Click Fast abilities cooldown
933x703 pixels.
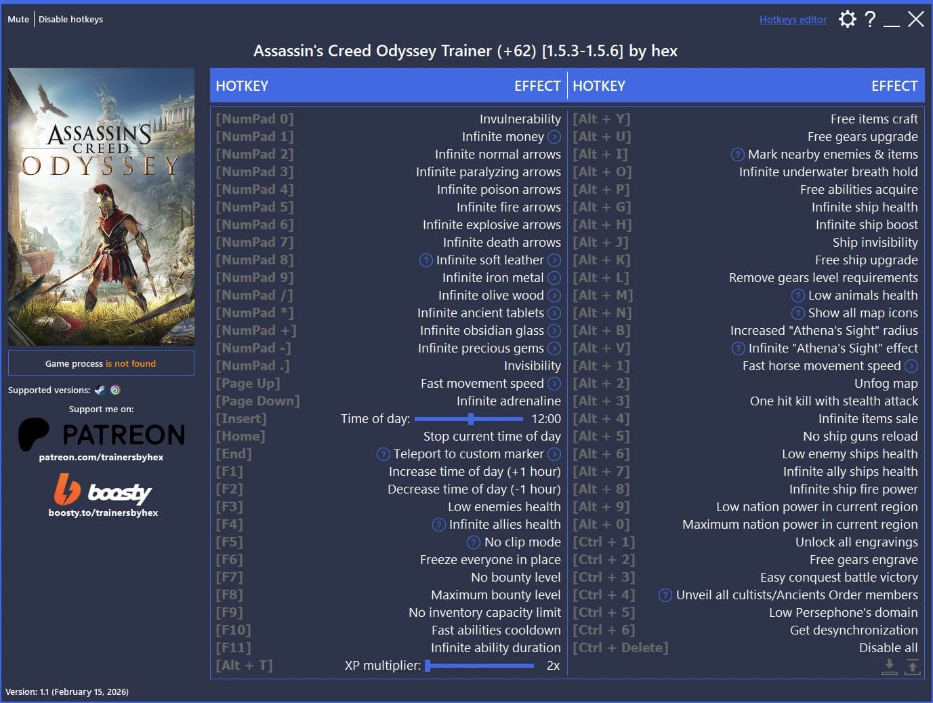pyautogui.click(x=496, y=630)
